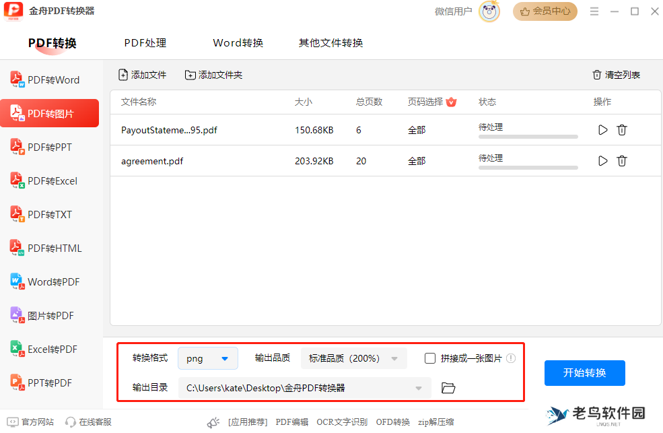The image size is (663, 433).
Task: Open the output directory dropdown arrow
Action: (417, 387)
